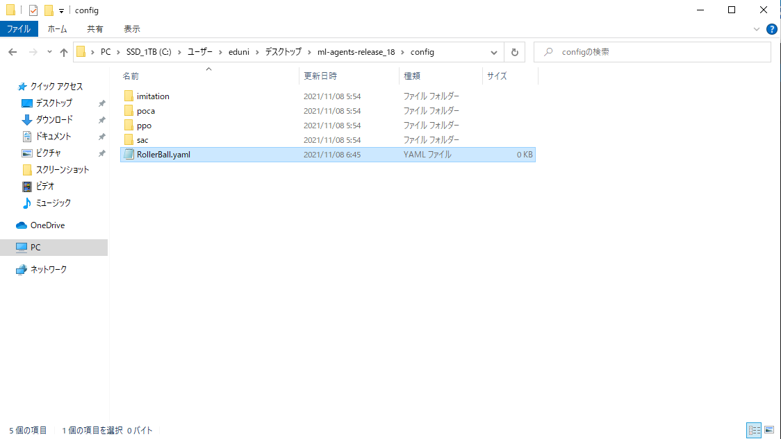The image size is (781, 439).
Task: Select PC in the navigation pane
Action: [54, 247]
